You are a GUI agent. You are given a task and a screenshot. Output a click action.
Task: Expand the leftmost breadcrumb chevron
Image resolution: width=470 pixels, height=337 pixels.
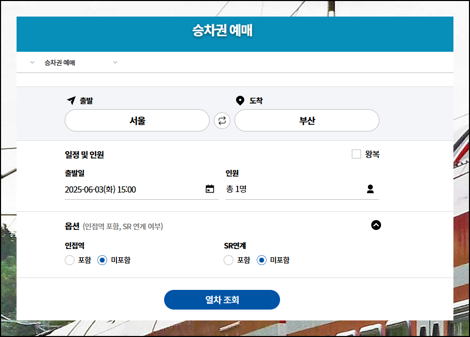33,62
